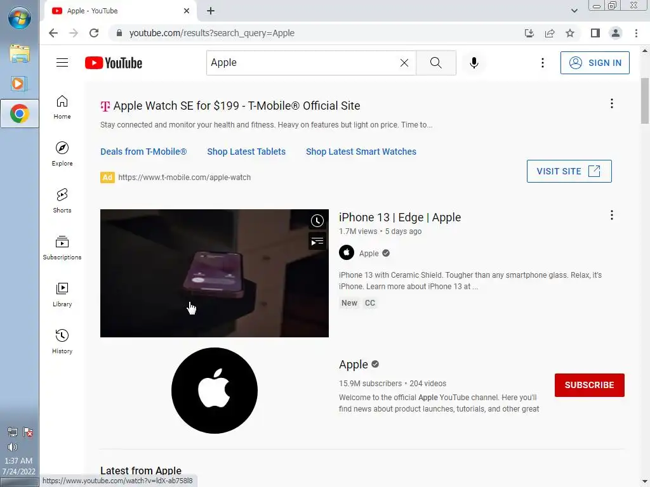
Task: Open Chrome profile icon
Action: [616, 33]
